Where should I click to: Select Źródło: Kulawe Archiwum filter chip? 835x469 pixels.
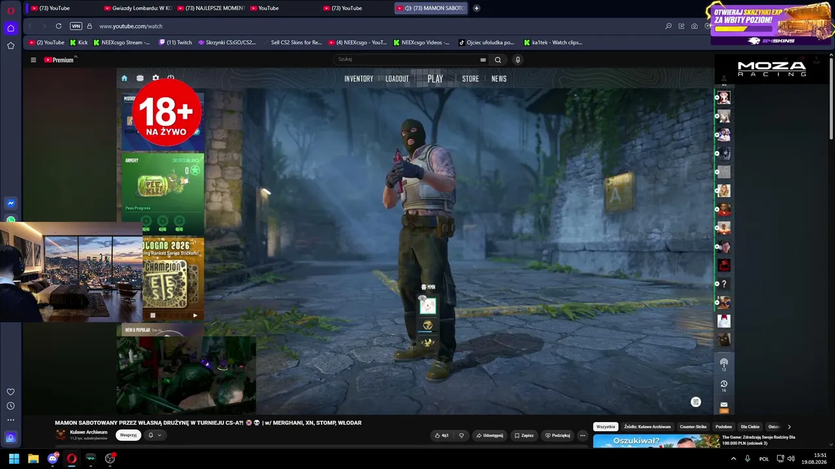647,427
